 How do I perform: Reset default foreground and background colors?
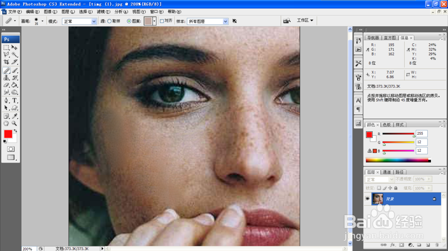click(5, 141)
